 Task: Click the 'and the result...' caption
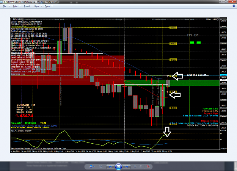point(198,75)
